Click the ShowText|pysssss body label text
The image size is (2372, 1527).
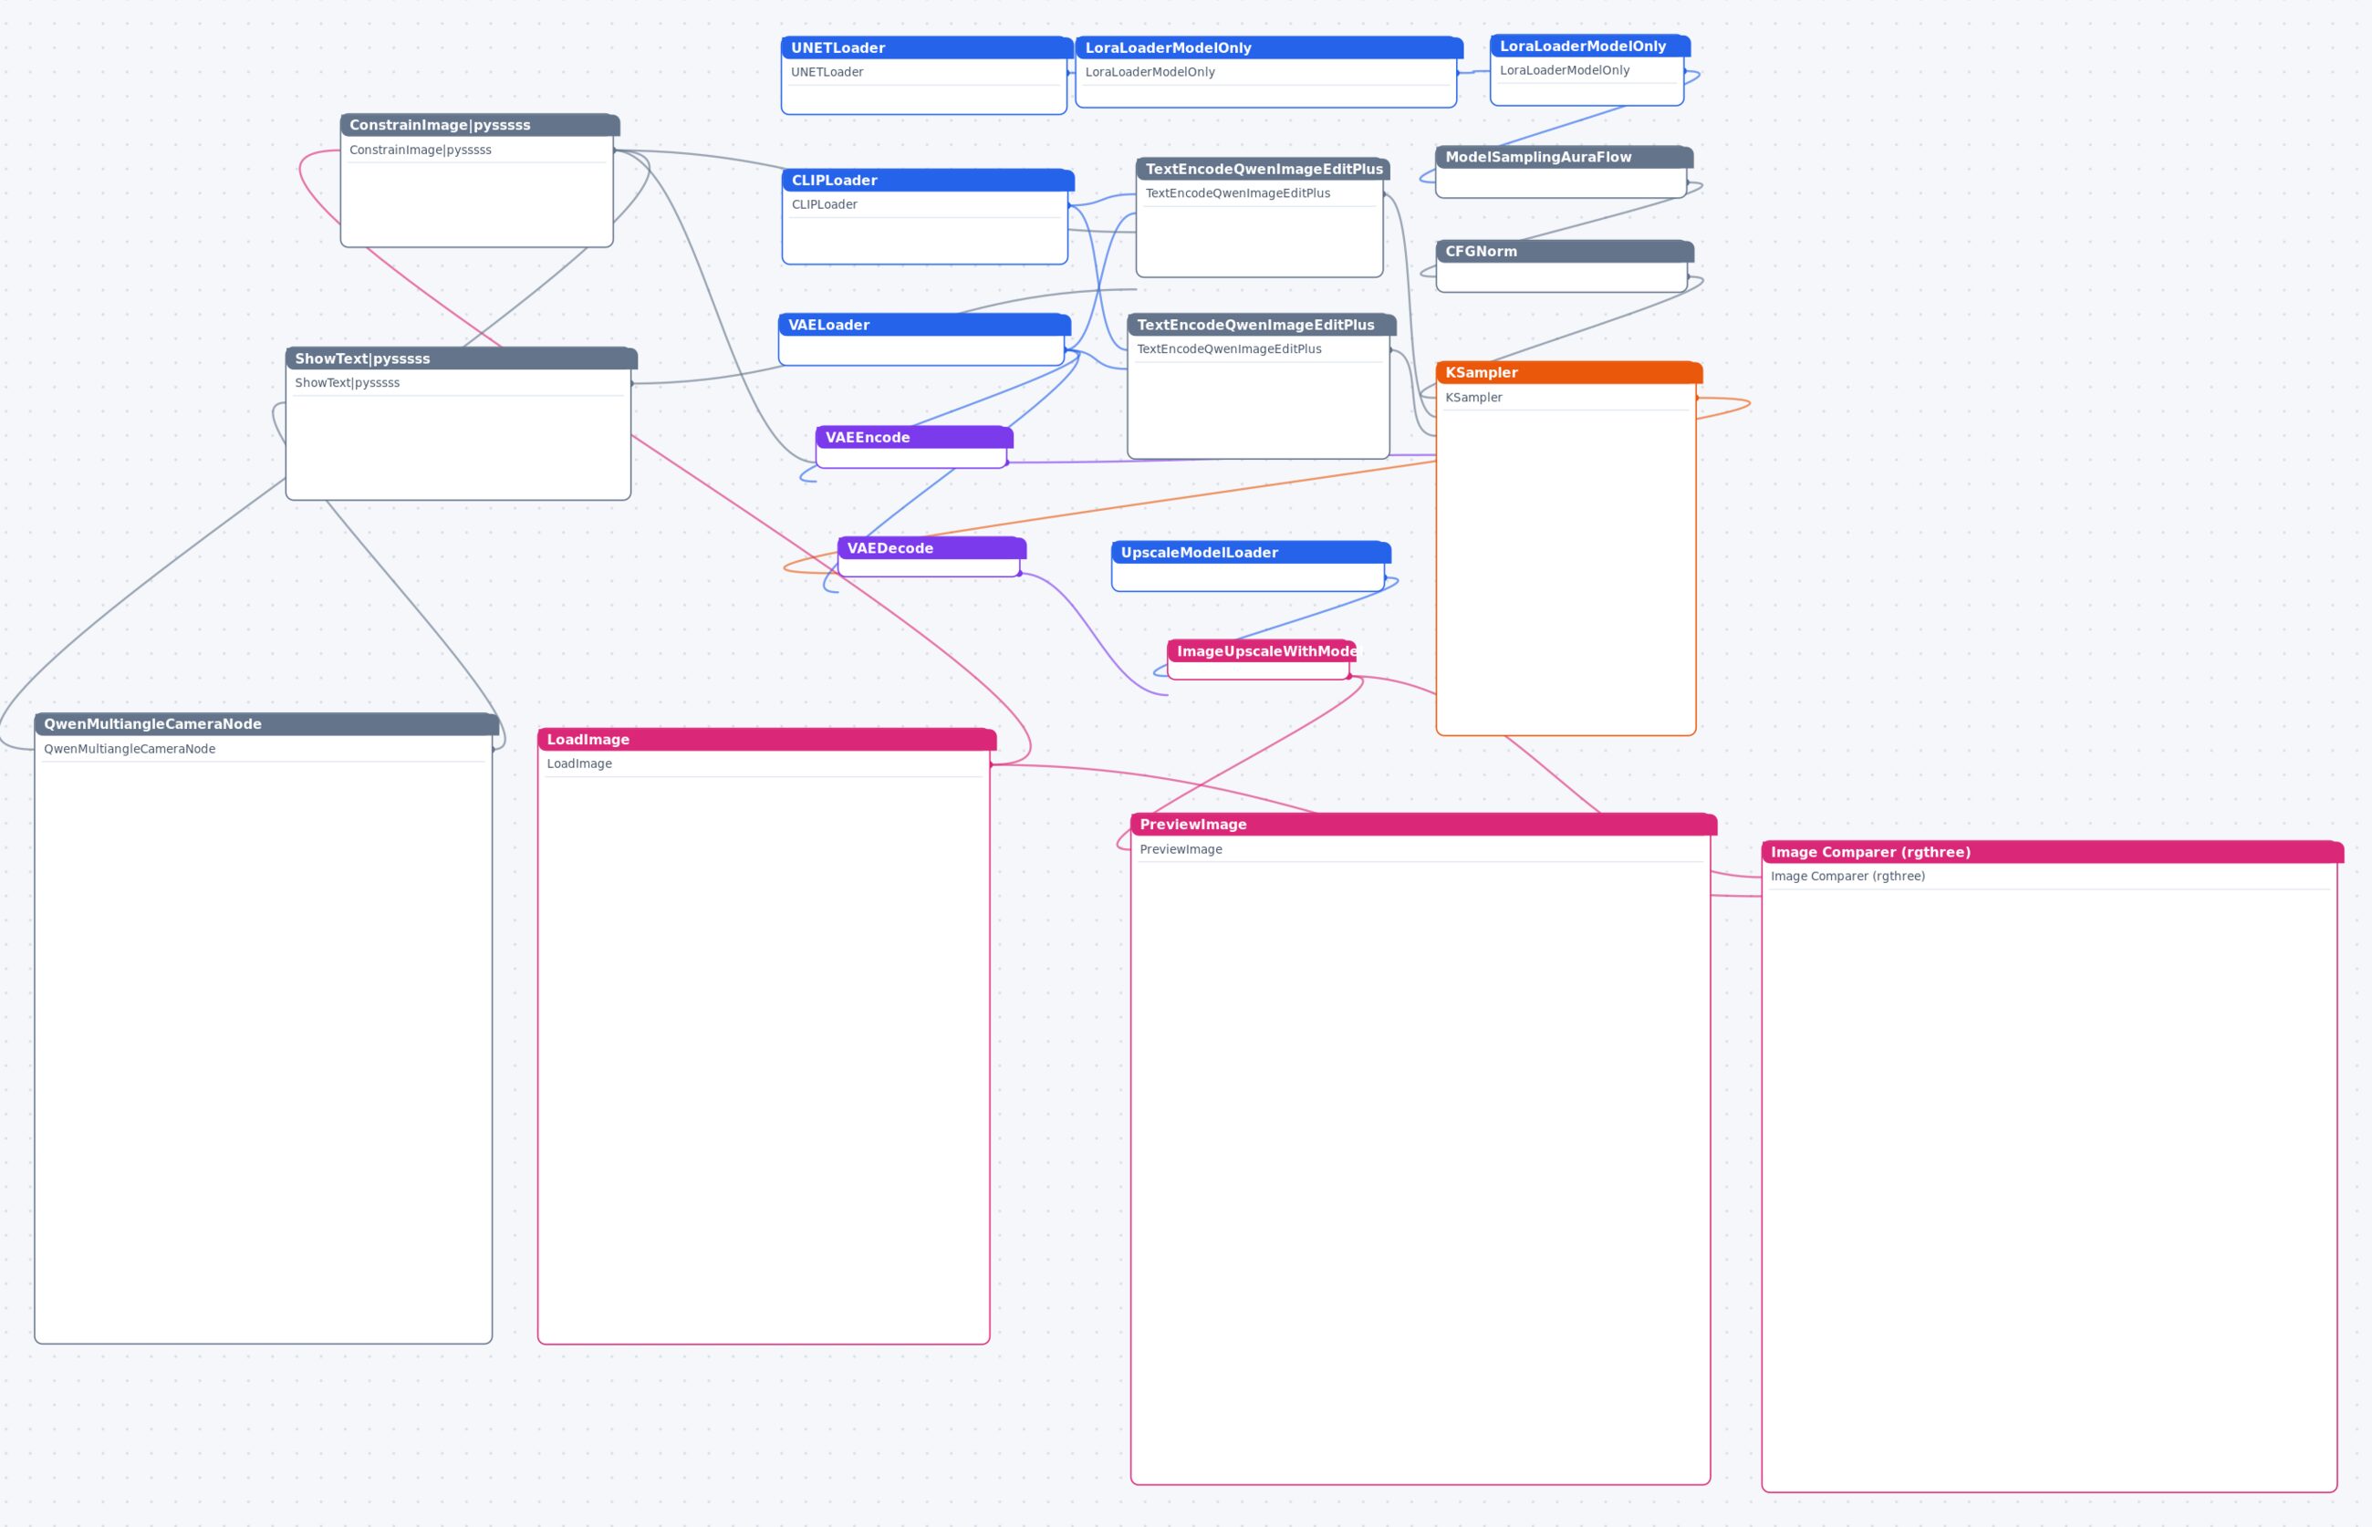click(347, 383)
